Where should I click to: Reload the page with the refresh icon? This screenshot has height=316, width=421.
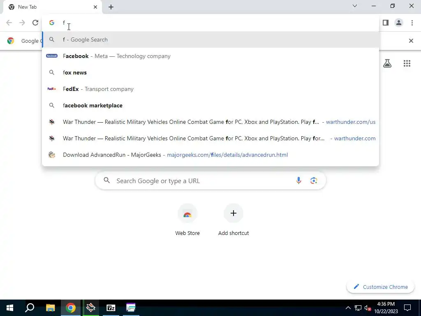(35, 23)
